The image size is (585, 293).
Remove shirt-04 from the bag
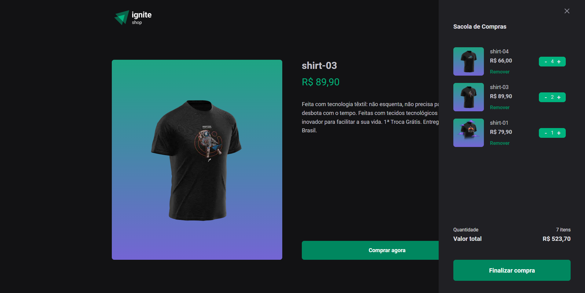[x=499, y=72]
